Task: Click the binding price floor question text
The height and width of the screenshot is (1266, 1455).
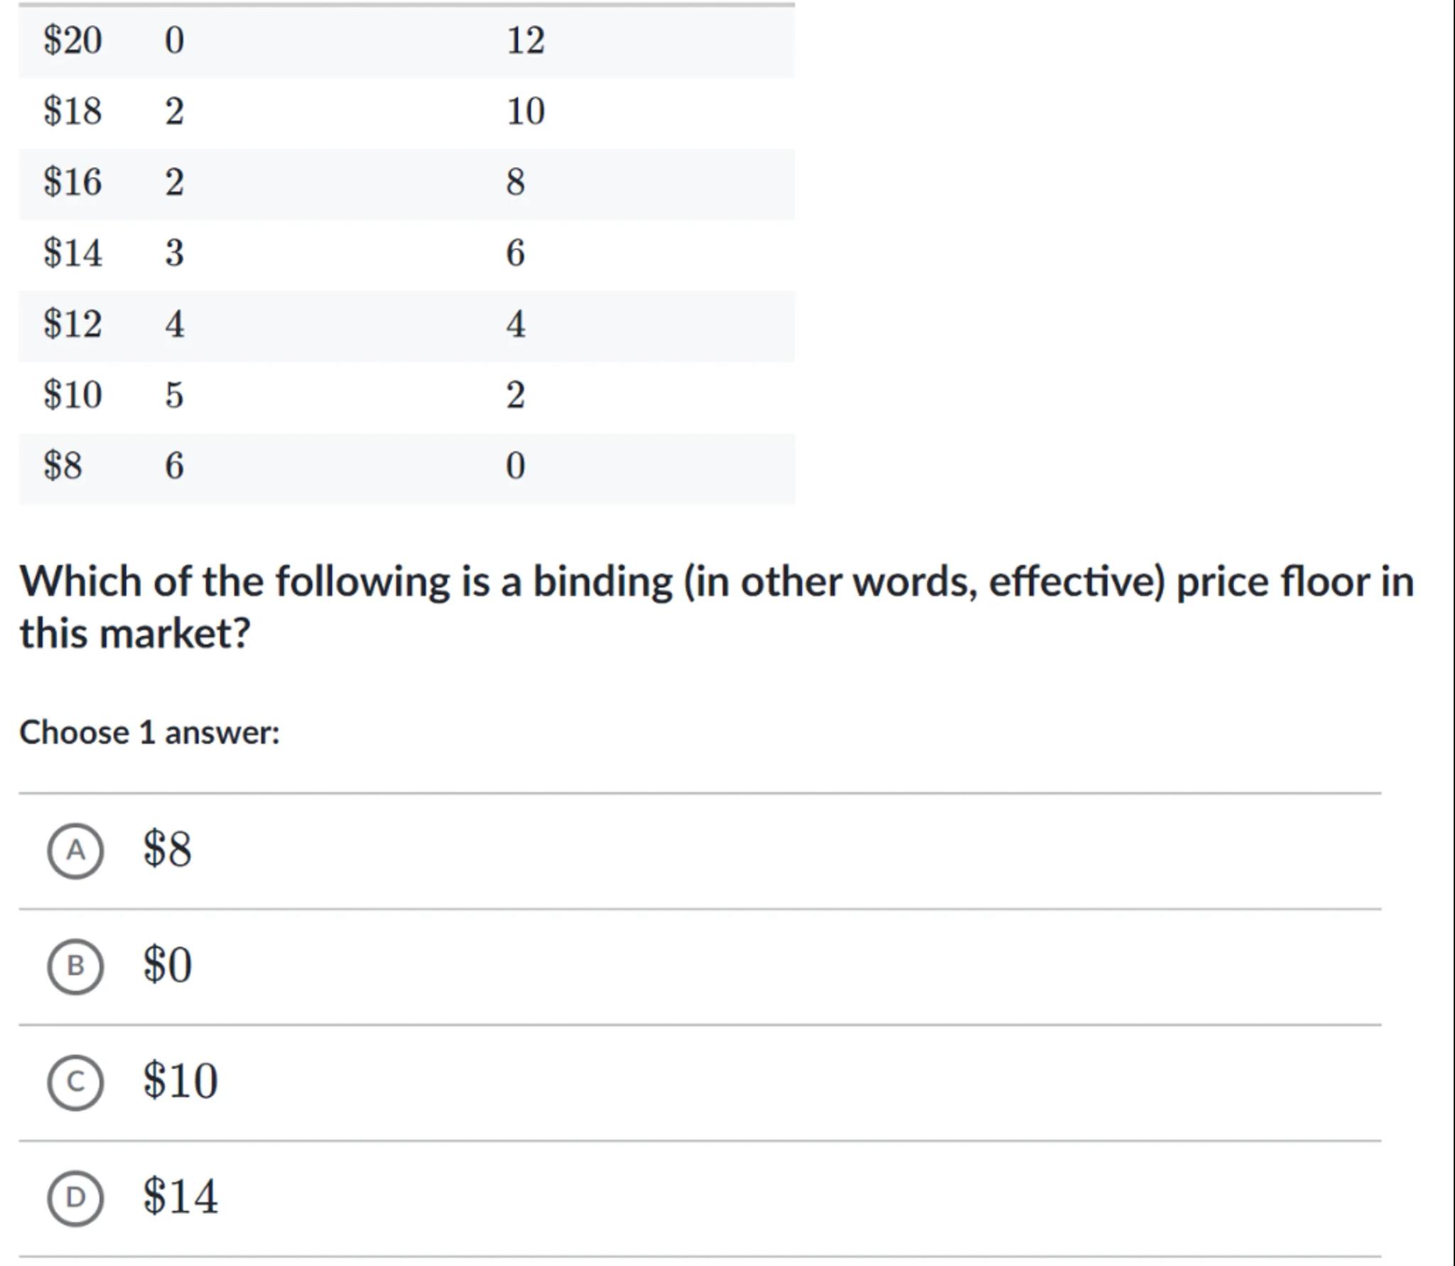Action: [x=716, y=606]
